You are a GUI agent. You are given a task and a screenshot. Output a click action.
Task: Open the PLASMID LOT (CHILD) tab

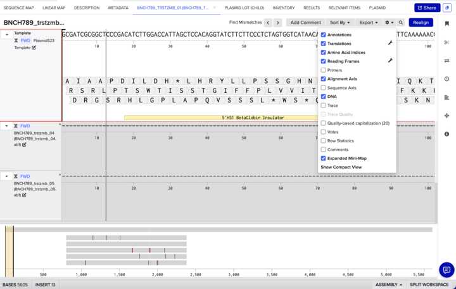click(x=244, y=8)
